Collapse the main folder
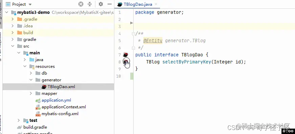 19,53
